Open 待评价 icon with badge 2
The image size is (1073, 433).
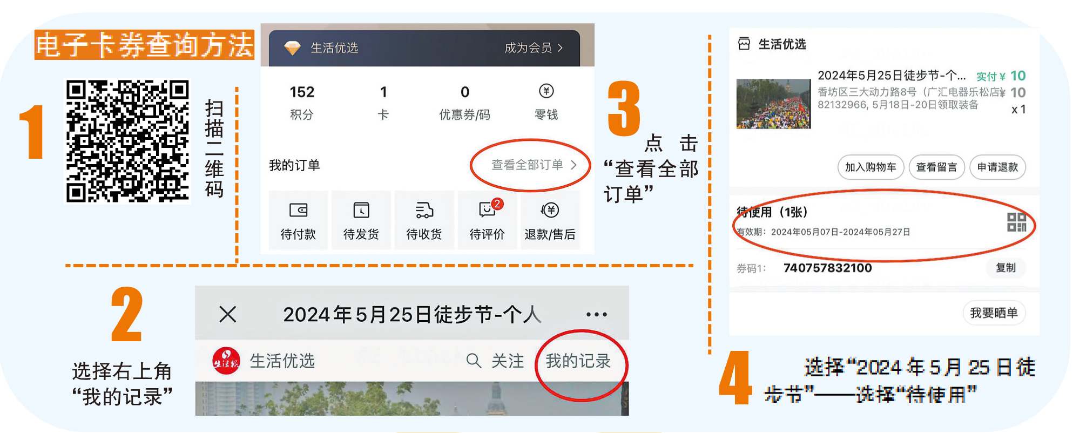tap(489, 208)
